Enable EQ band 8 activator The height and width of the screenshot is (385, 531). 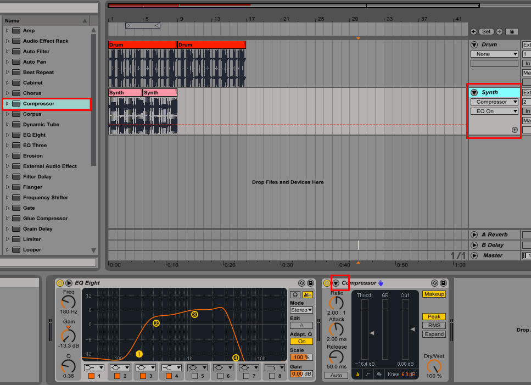coord(272,376)
